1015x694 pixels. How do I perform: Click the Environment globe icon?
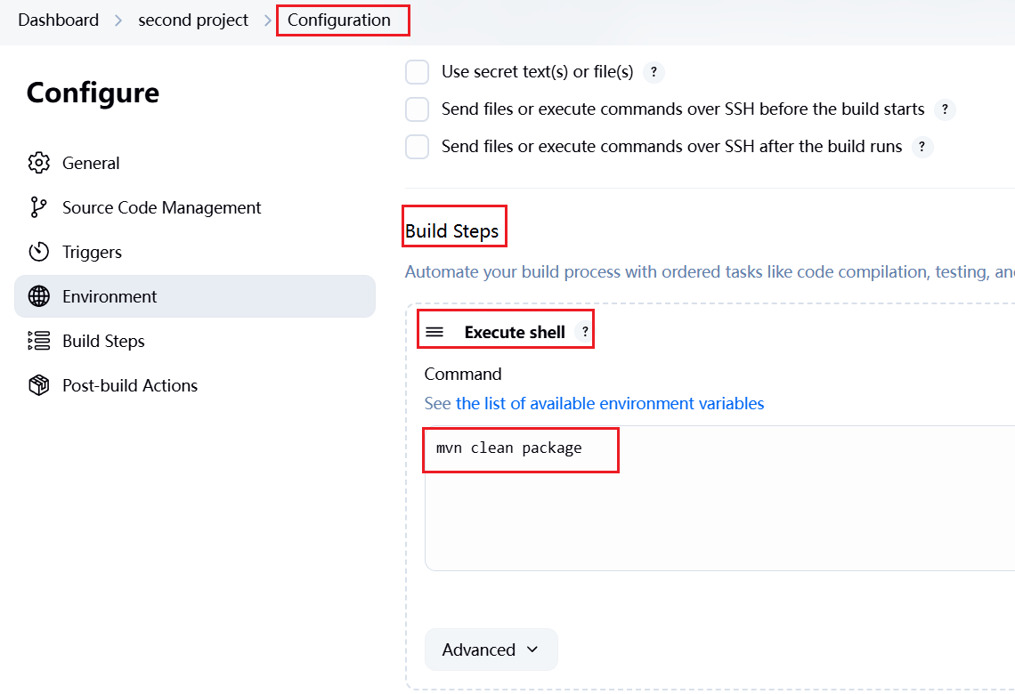(39, 296)
